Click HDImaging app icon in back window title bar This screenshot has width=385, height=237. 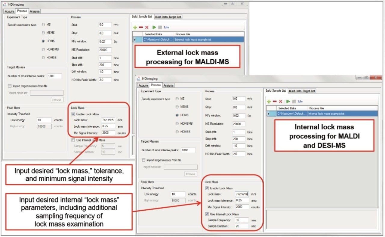[5, 4]
